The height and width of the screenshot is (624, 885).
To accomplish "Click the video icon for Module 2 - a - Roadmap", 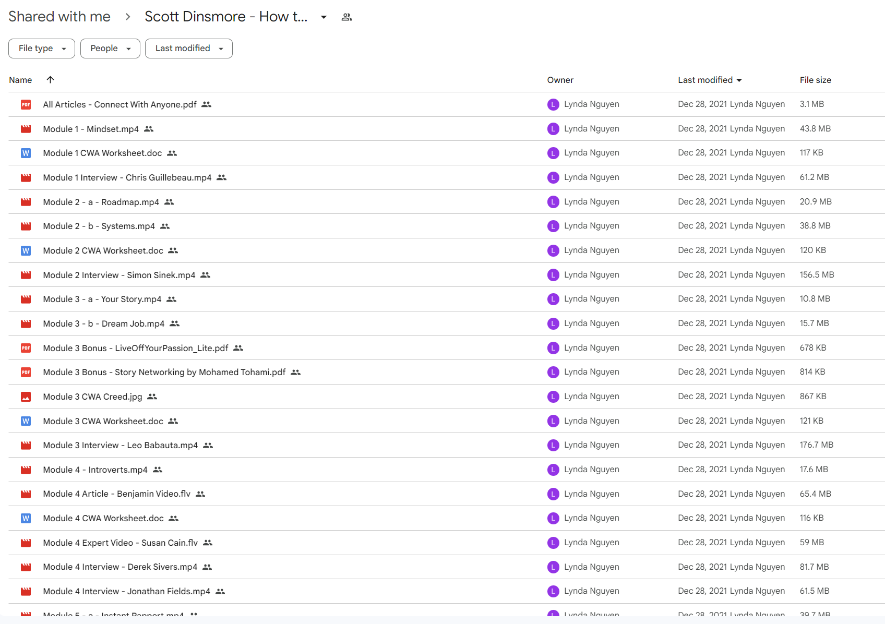I will tap(26, 202).
